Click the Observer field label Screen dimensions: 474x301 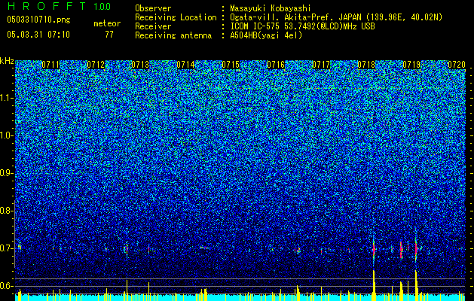tap(153, 8)
